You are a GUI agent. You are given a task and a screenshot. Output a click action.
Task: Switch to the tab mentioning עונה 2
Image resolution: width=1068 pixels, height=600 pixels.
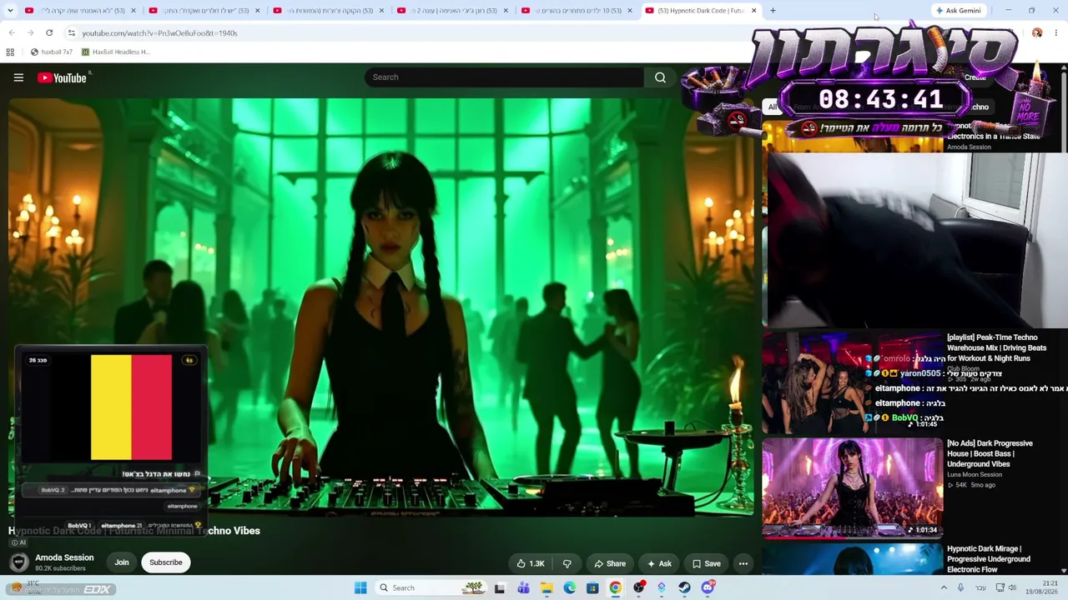click(x=451, y=11)
